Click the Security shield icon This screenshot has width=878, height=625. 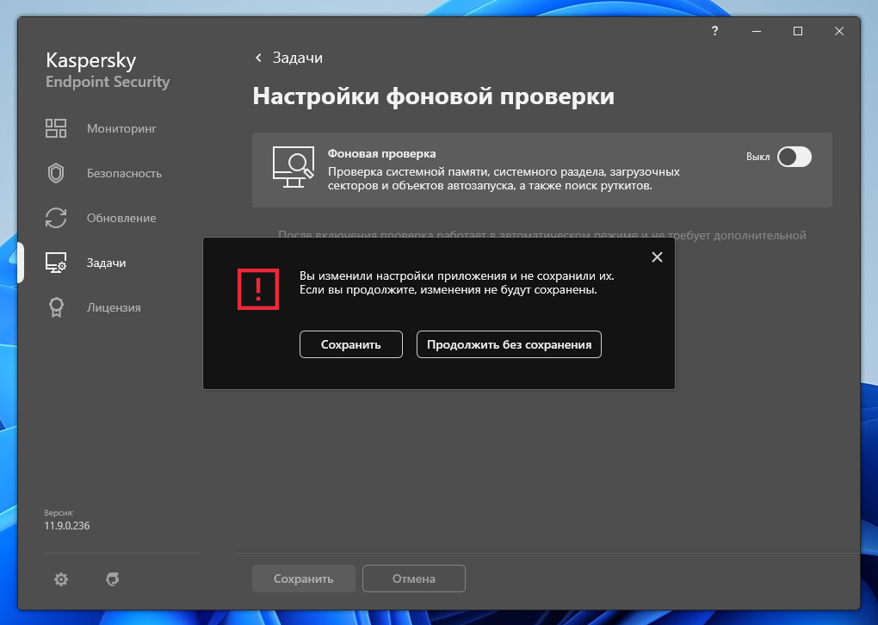coord(56,173)
